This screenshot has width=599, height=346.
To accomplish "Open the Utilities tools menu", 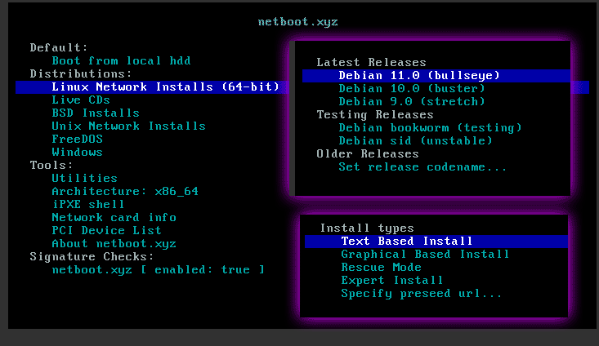I will [84, 179].
